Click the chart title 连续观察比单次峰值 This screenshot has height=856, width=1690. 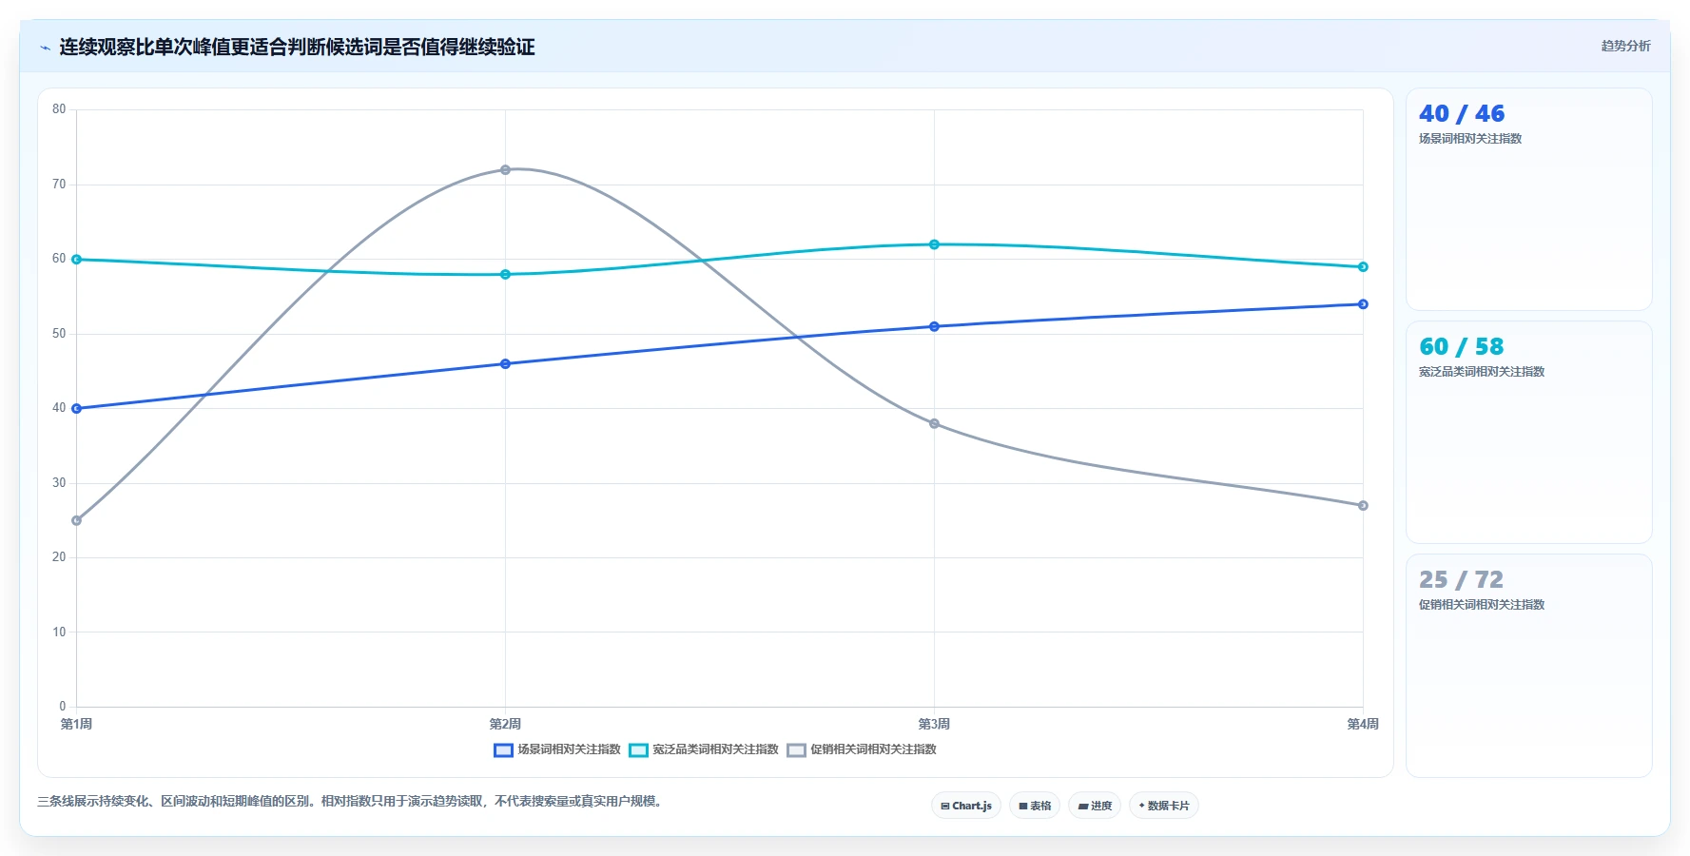coord(297,47)
